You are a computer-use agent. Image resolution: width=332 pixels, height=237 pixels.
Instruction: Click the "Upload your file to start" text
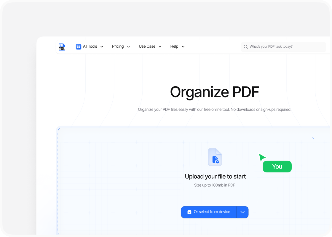(x=215, y=177)
